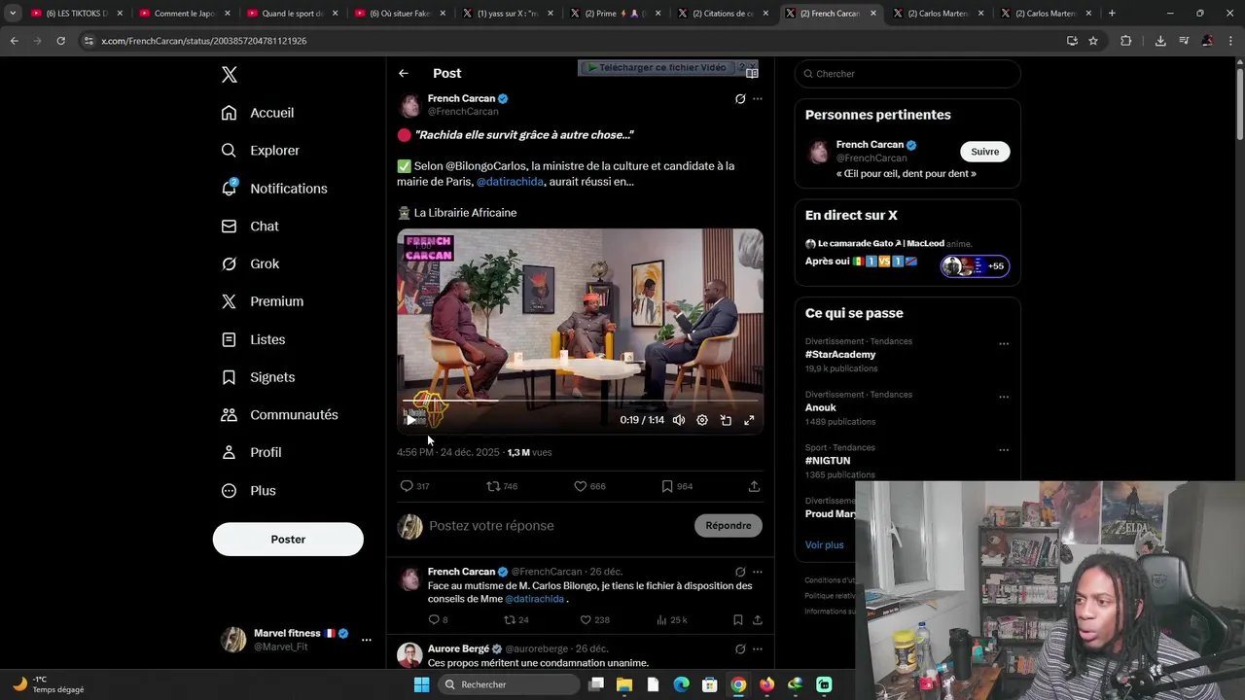Bookmark French Carcan's reply
This screenshot has width=1245, height=700.
click(738, 620)
